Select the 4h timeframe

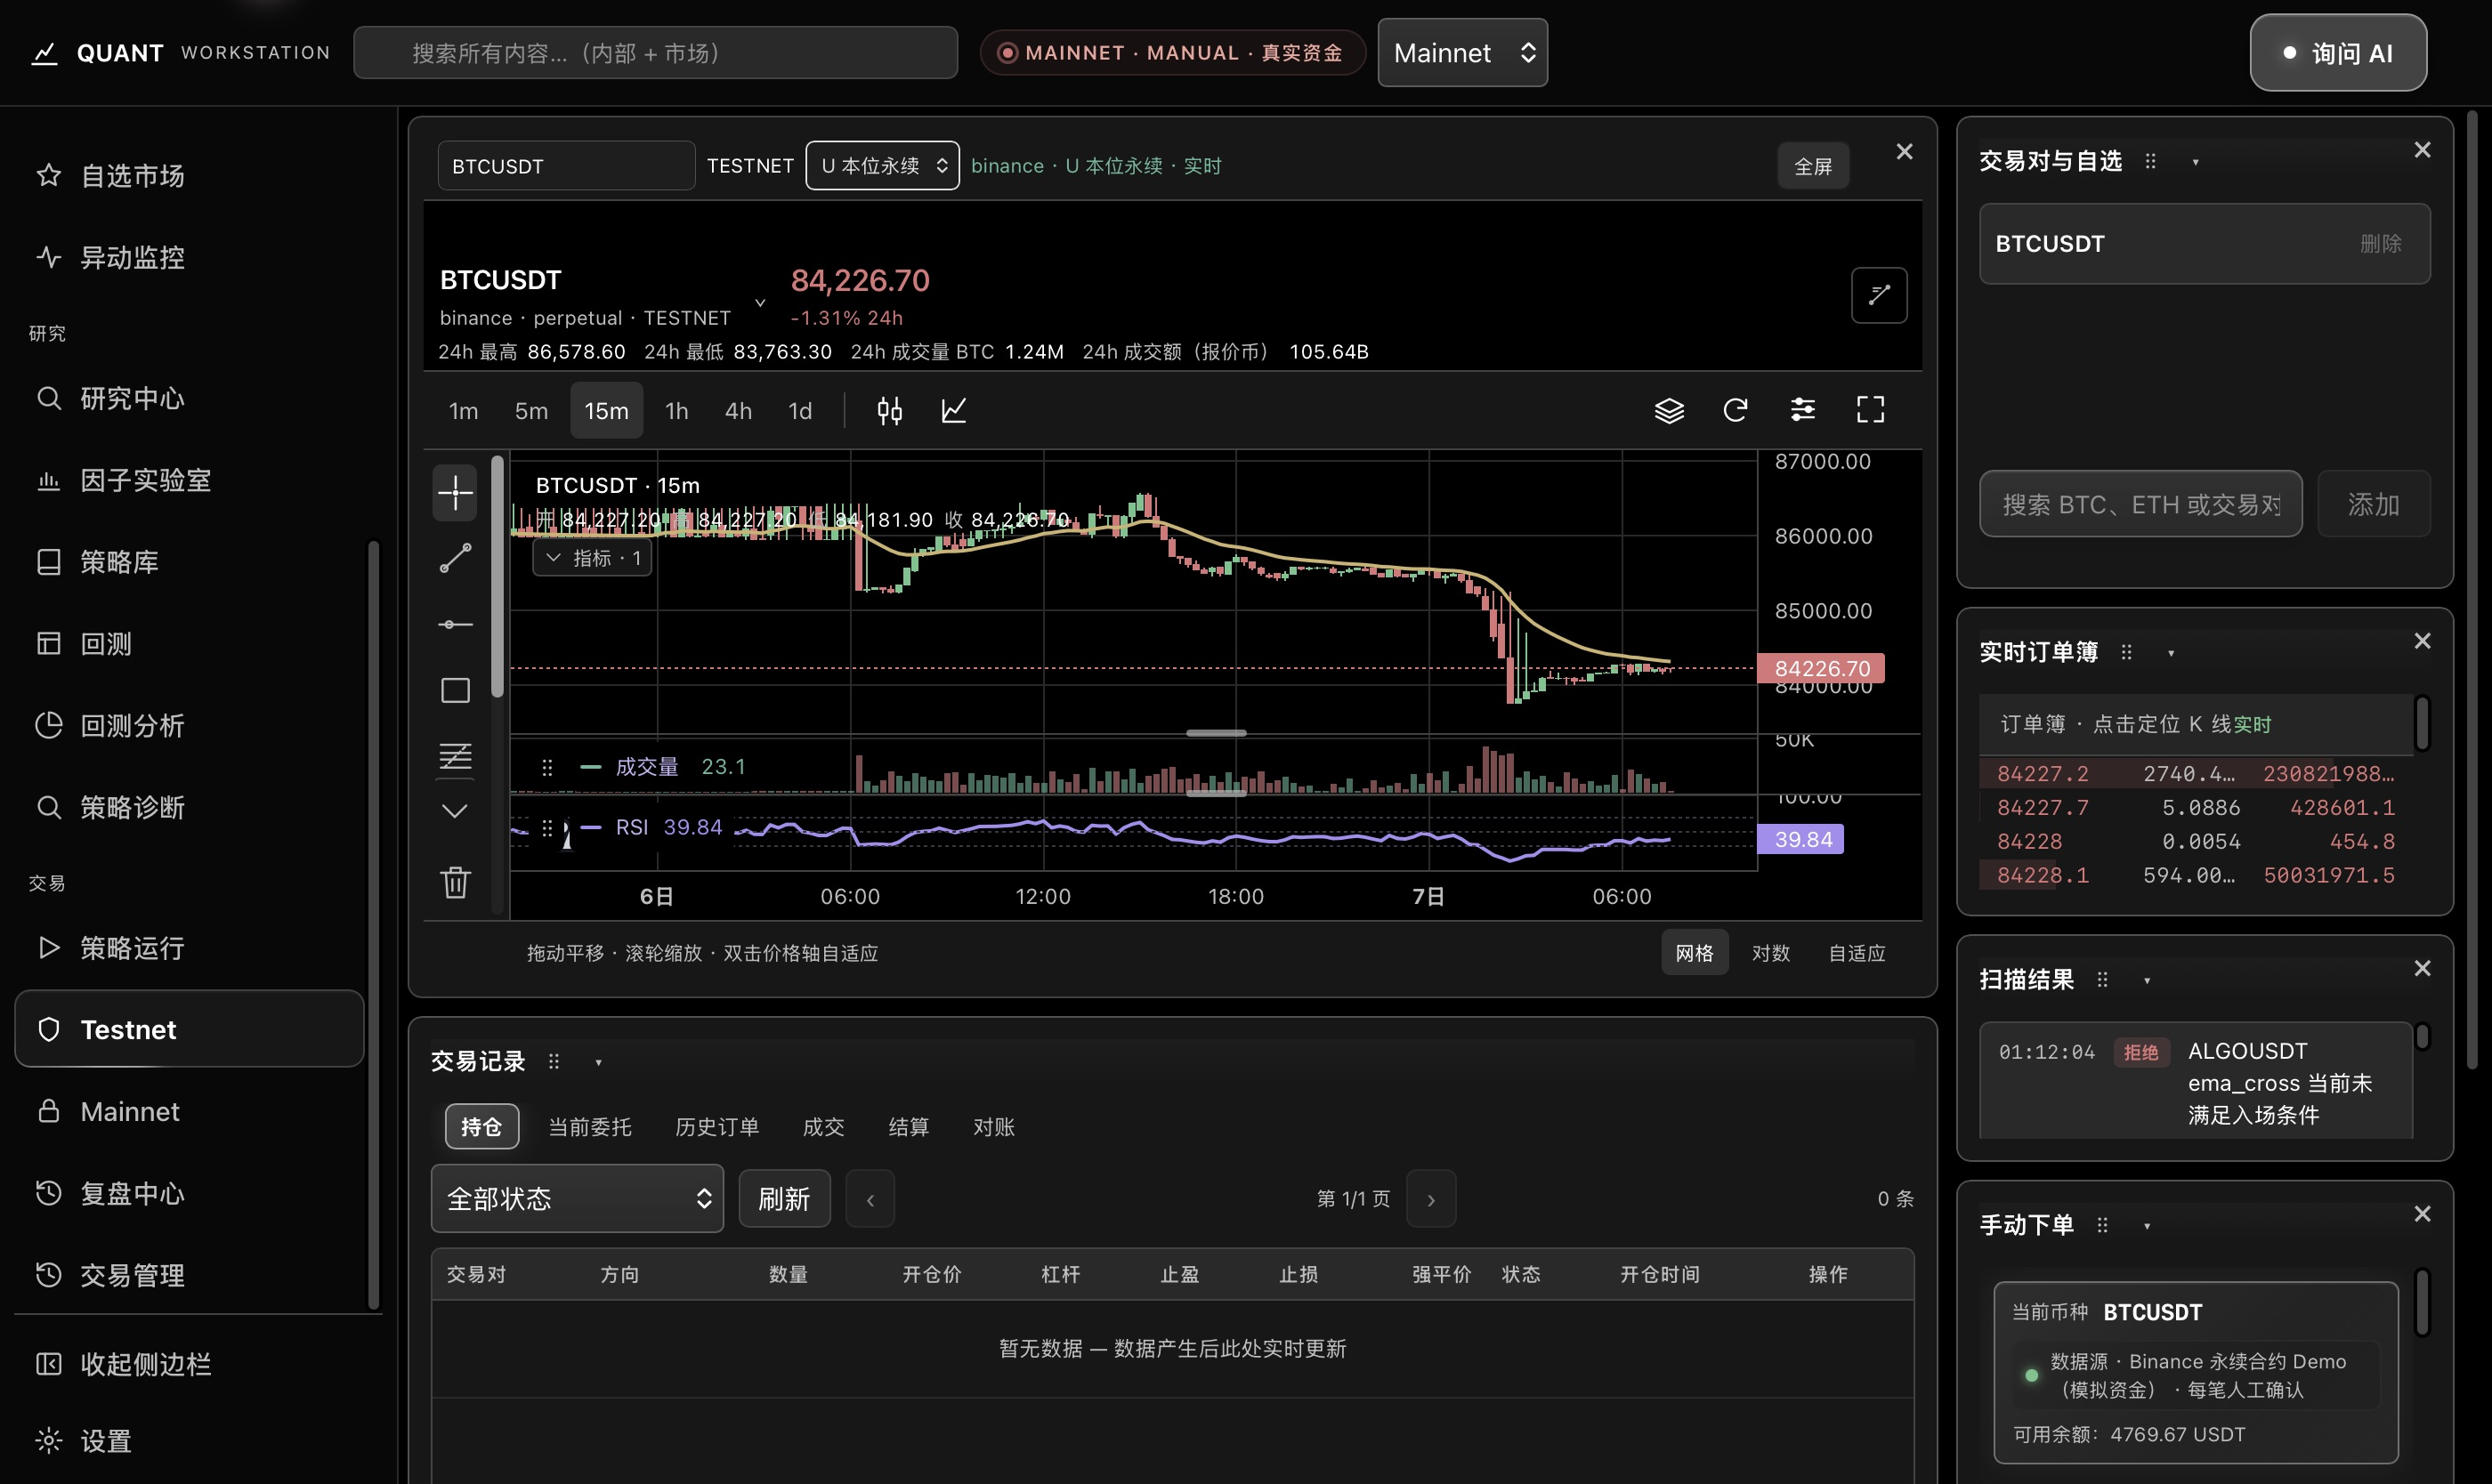pos(739,411)
